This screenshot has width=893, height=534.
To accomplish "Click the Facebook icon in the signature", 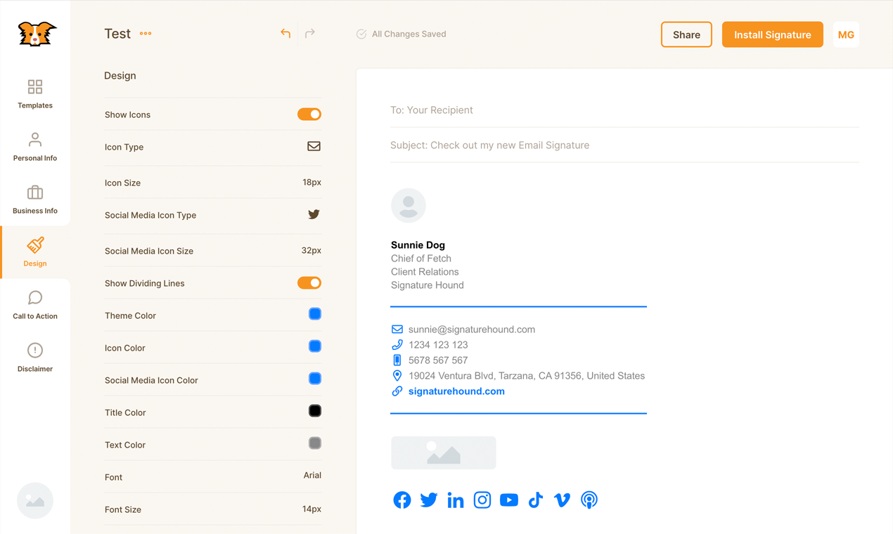I will point(401,500).
